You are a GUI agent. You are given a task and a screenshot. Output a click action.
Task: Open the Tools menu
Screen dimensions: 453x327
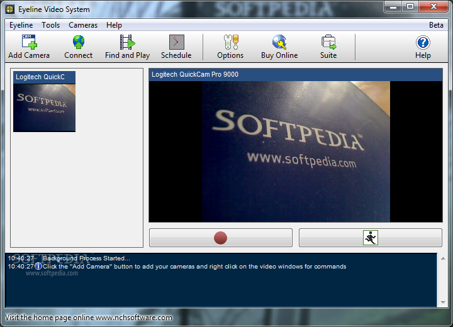[x=50, y=25]
